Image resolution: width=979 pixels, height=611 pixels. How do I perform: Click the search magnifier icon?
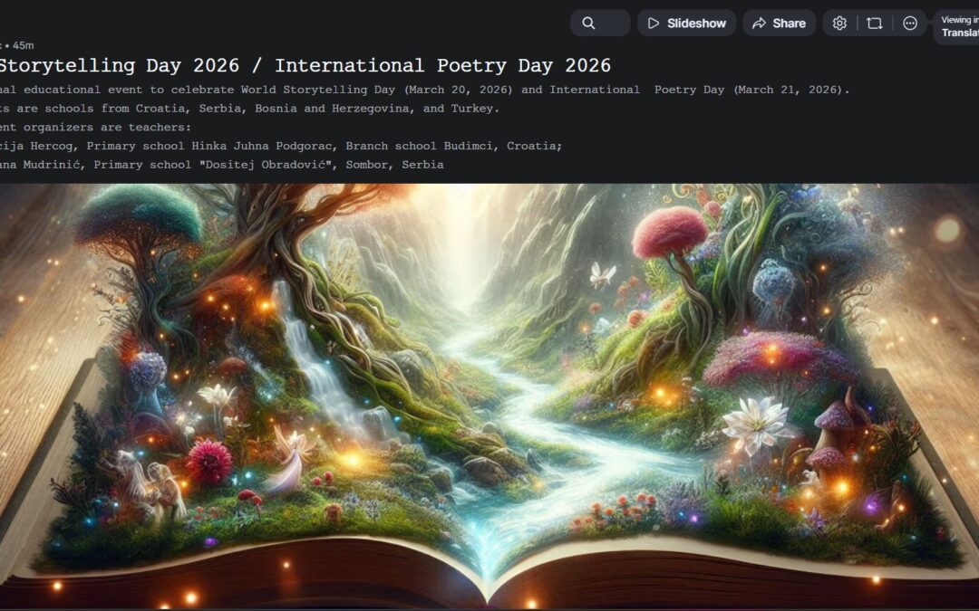tap(588, 24)
